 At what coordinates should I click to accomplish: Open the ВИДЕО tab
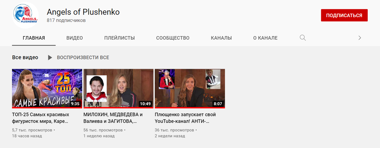pyautogui.click(x=75, y=38)
